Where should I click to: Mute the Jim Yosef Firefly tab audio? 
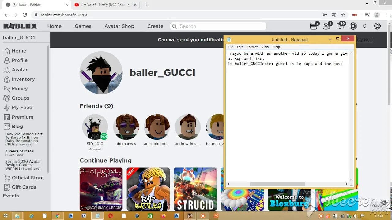129,5
